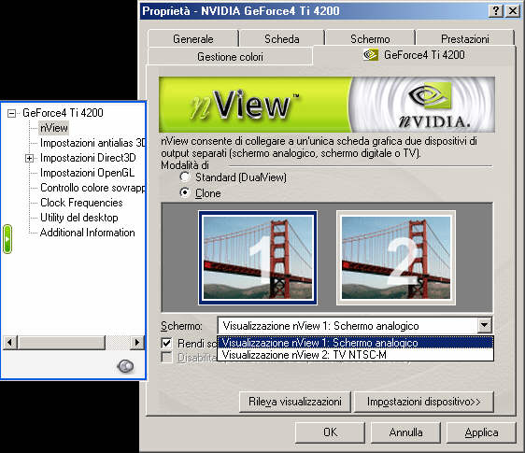The image size is (525, 453).
Task: Open the Schermo dropdown arrow
Action: point(484,325)
